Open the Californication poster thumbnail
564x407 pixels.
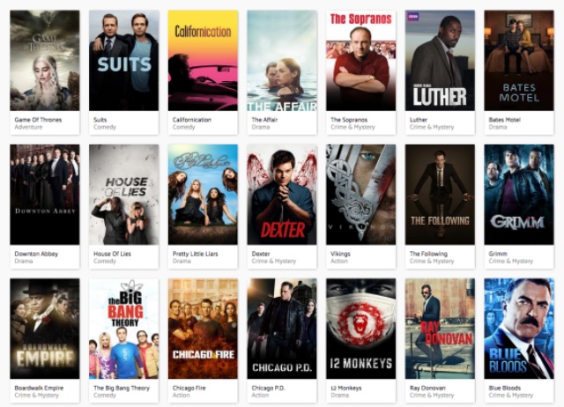click(x=203, y=61)
